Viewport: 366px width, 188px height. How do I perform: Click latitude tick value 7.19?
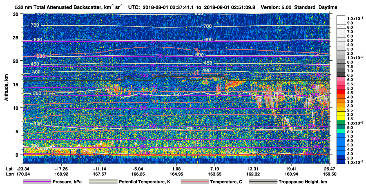[x=215, y=169]
